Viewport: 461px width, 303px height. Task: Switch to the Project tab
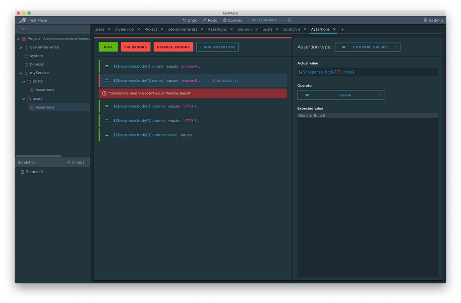coord(150,29)
